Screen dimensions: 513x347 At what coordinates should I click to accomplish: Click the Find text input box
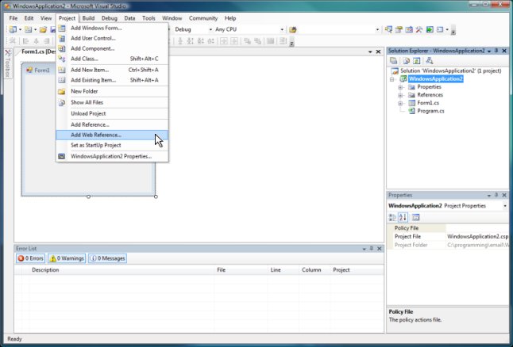337,29
